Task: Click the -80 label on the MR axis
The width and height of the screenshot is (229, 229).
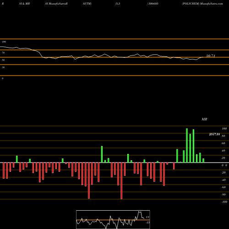Action: coord(224,195)
